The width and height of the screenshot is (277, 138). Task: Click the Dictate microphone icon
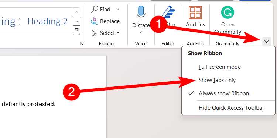coord(141,12)
